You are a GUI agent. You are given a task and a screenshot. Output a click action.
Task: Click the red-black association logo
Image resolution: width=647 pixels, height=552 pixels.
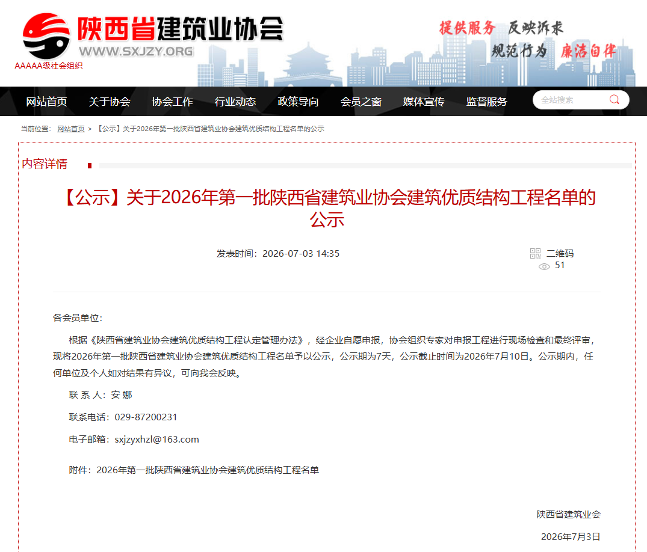pyautogui.click(x=46, y=36)
